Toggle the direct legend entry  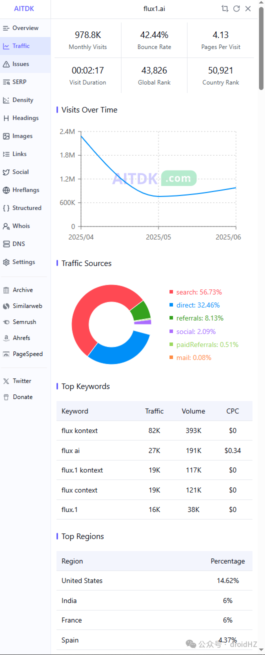194,305
